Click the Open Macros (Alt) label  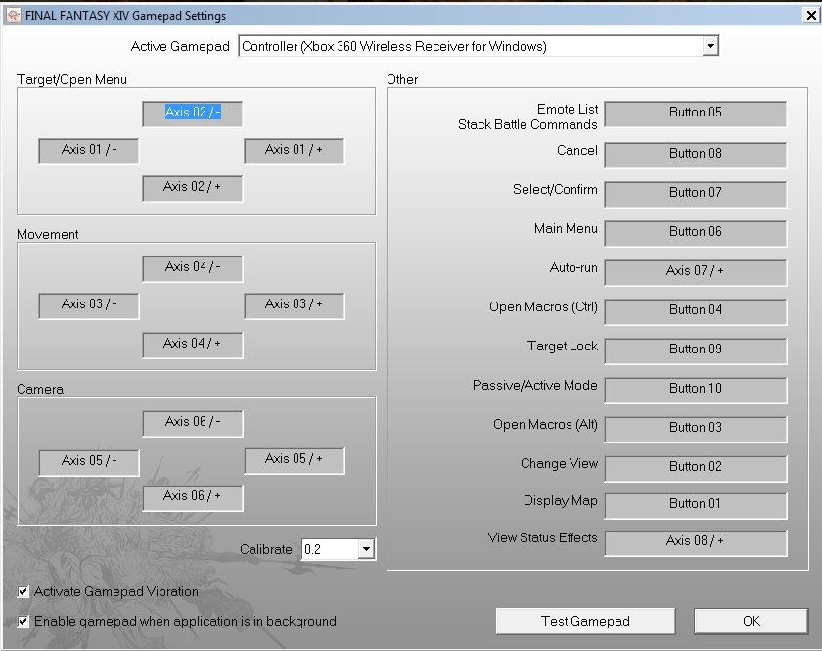tap(545, 425)
